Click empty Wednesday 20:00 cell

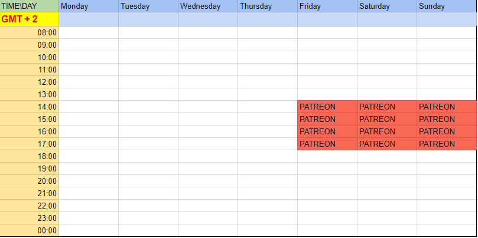click(208, 181)
